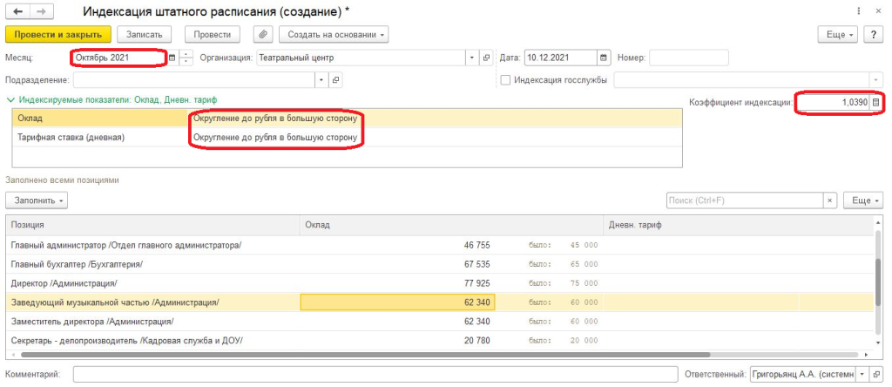Click the Провести и закрыть button
892x387 pixels.
[58, 34]
